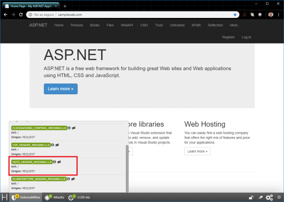284x202 pixels.
Task: Close the Hdiv bottom toolbar
Action: pos(279,197)
